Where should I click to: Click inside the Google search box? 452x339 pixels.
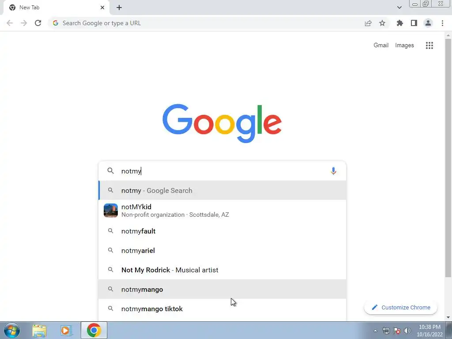pyautogui.click(x=222, y=171)
